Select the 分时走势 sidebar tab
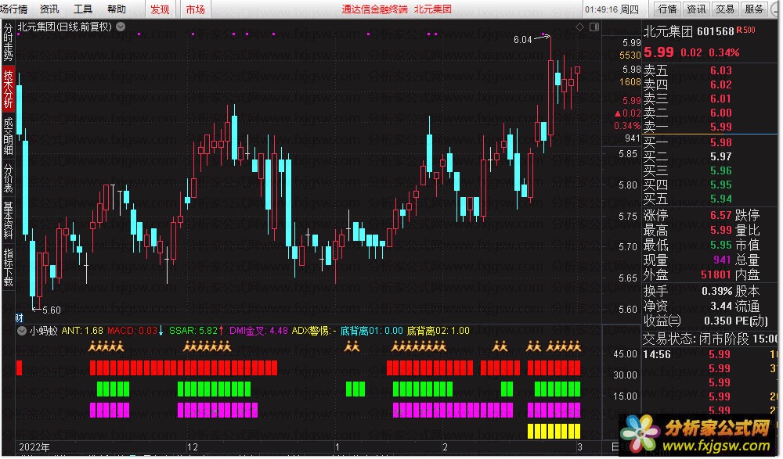Screen dimensions: 783x459 pyautogui.click(x=8, y=42)
